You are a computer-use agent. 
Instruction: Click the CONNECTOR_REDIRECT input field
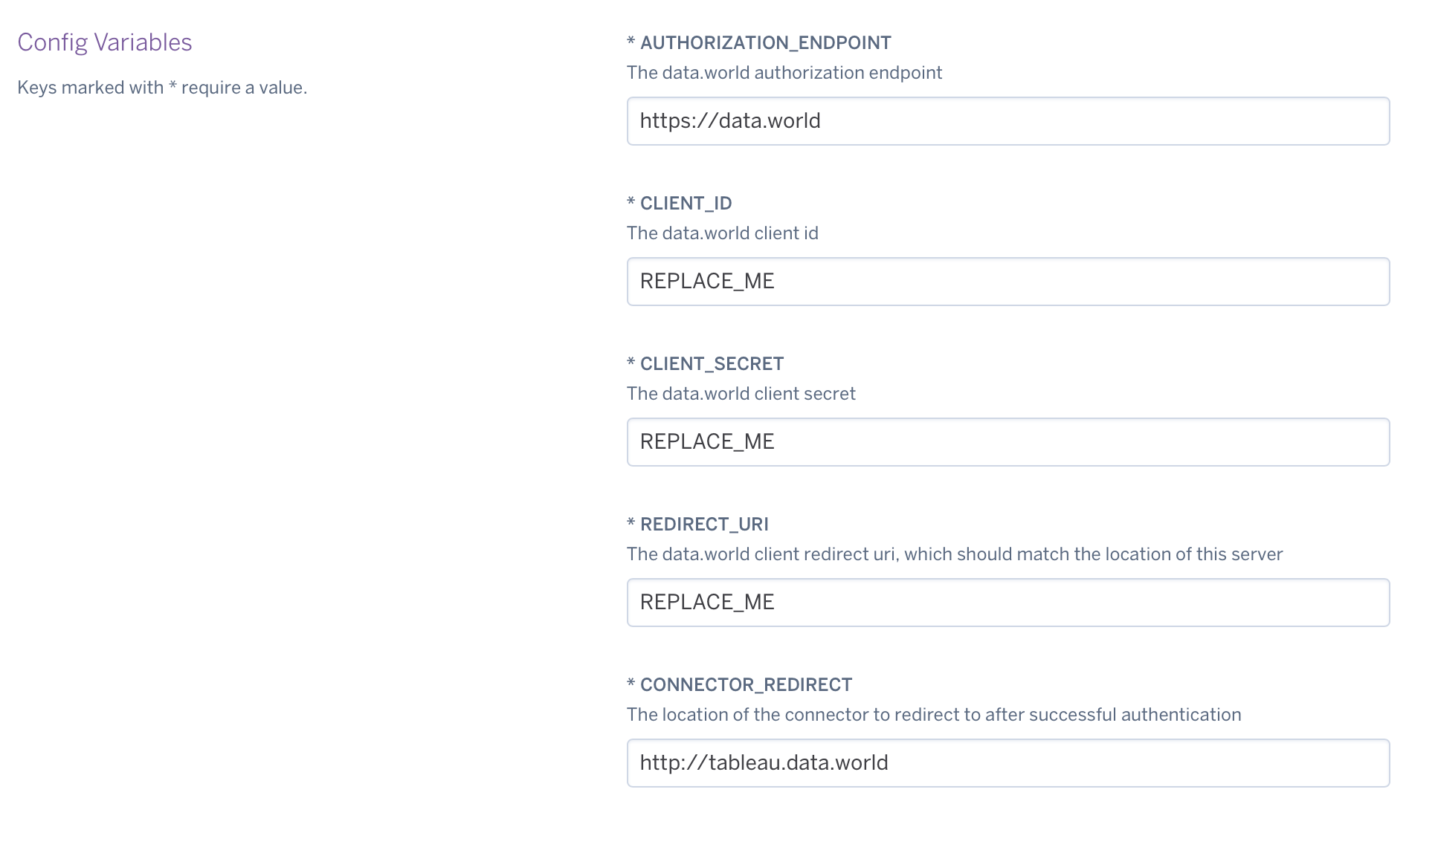pyautogui.click(x=1007, y=763)
